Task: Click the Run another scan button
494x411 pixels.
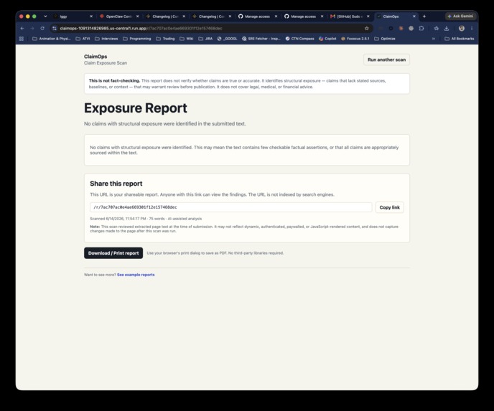Action: [386, 60]
